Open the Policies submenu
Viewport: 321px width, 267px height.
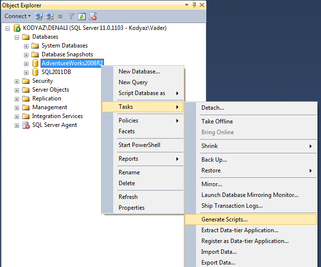[x=143, y=121]
